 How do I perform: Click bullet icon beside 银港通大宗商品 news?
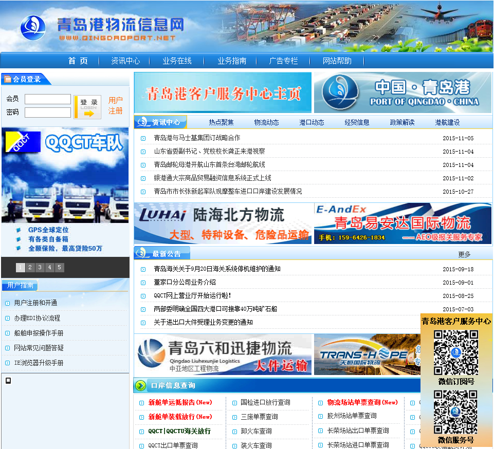[x=143, y=179]
